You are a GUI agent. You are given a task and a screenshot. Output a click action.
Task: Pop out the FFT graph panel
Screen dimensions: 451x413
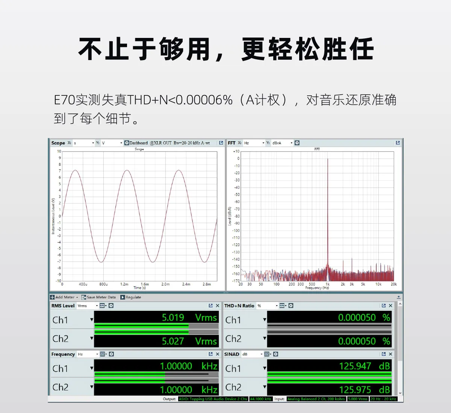click(398, 143)
